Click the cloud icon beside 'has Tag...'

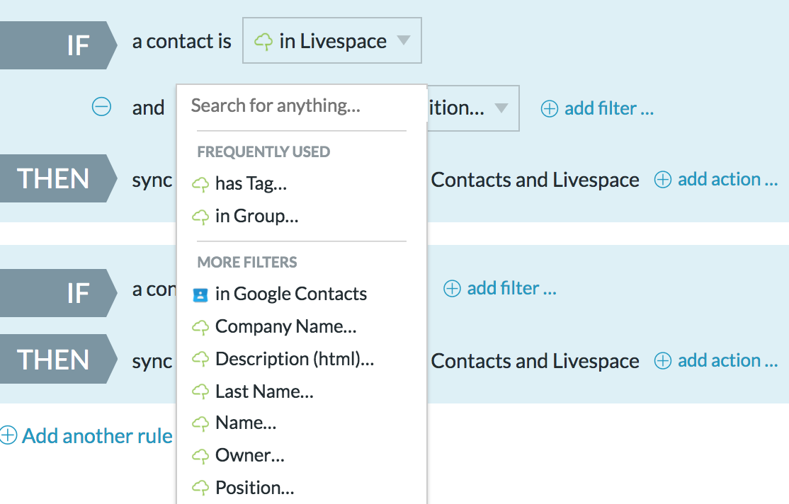click(200, 185)
